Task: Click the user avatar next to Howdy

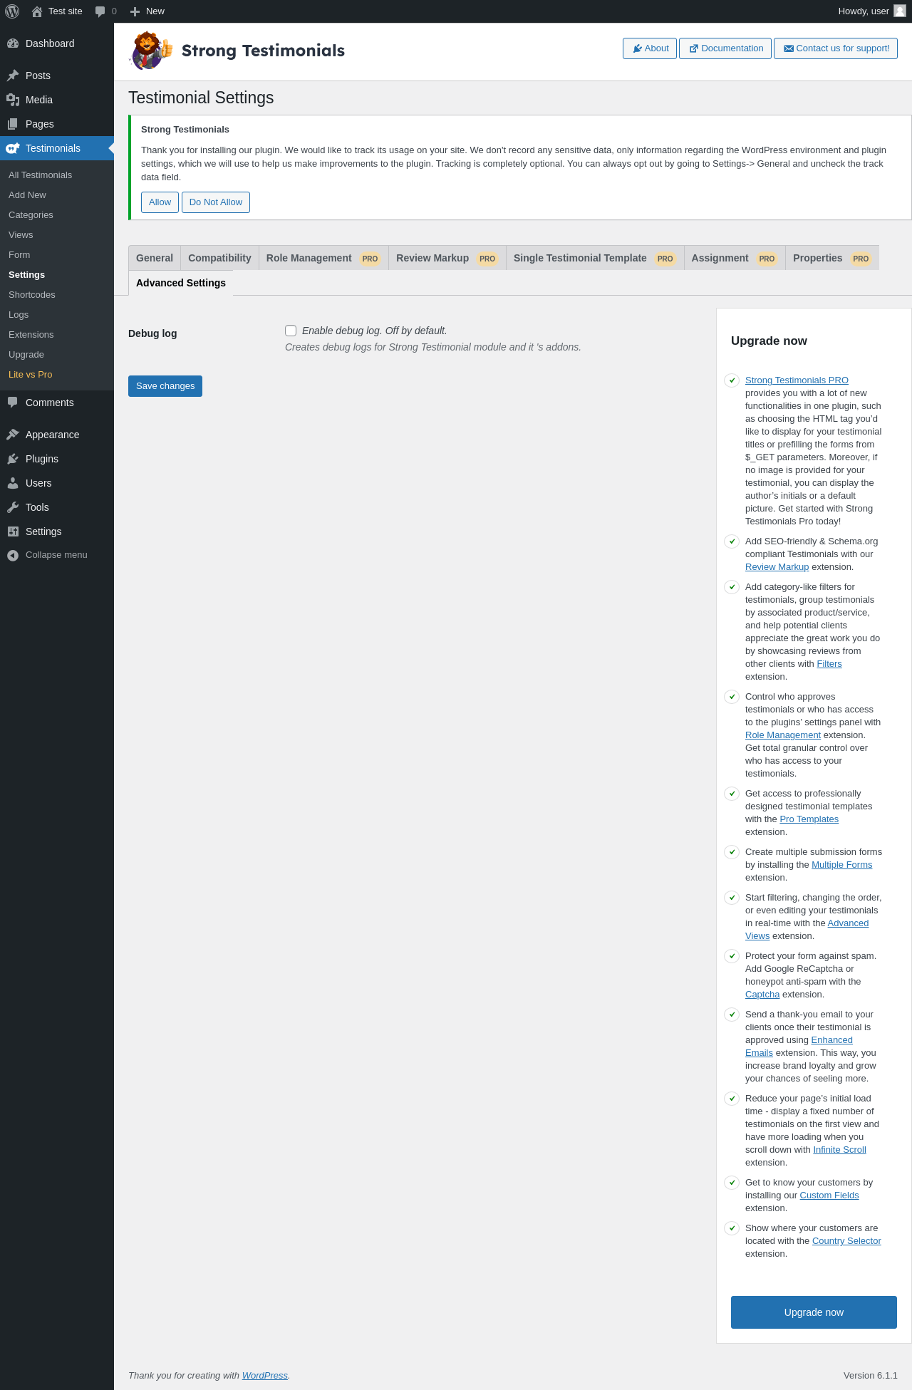Action: [900, 11]
